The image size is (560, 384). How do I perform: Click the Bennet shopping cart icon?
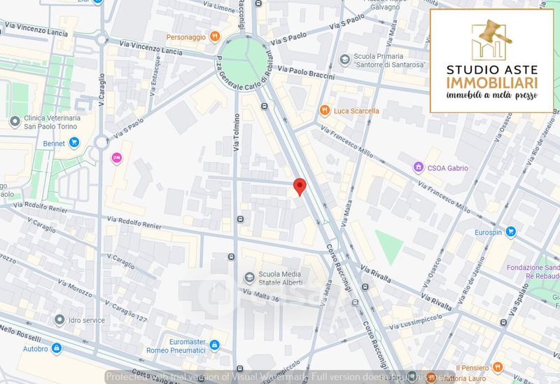75,143
